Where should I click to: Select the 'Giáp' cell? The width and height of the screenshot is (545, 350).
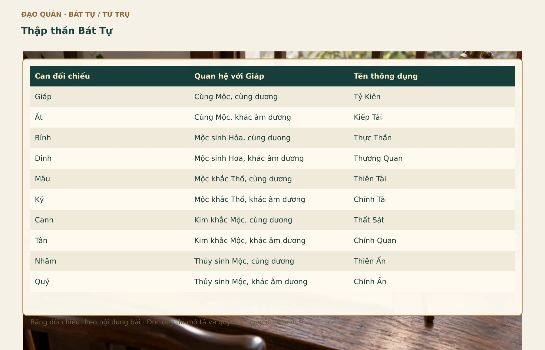[110, 97]
